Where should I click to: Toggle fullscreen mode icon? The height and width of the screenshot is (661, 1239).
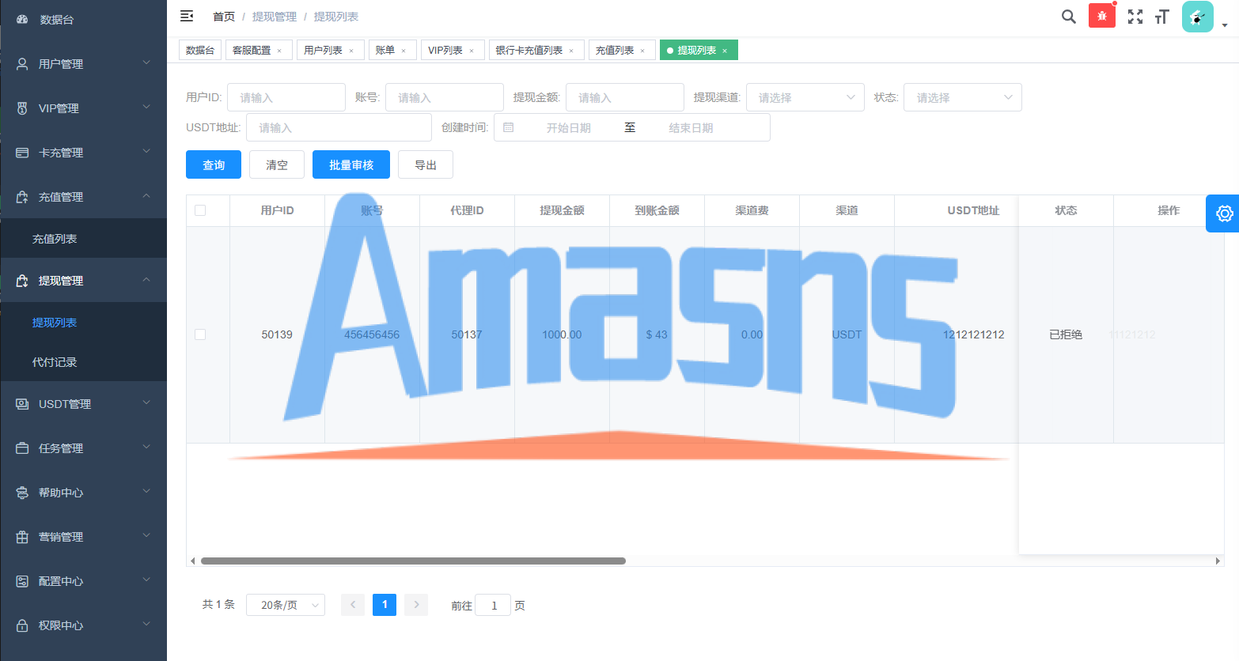coord(1135,17)
